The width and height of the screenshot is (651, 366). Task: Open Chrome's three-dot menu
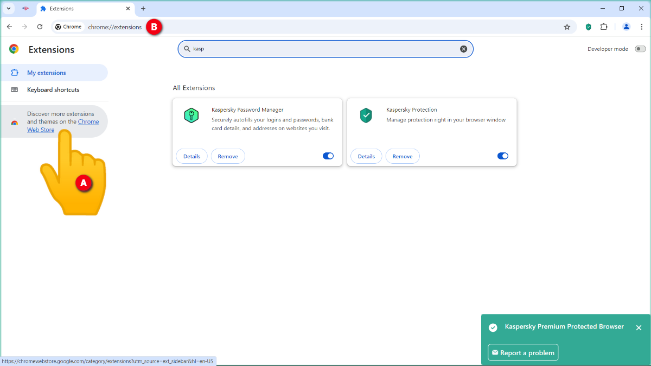point(641,27)
